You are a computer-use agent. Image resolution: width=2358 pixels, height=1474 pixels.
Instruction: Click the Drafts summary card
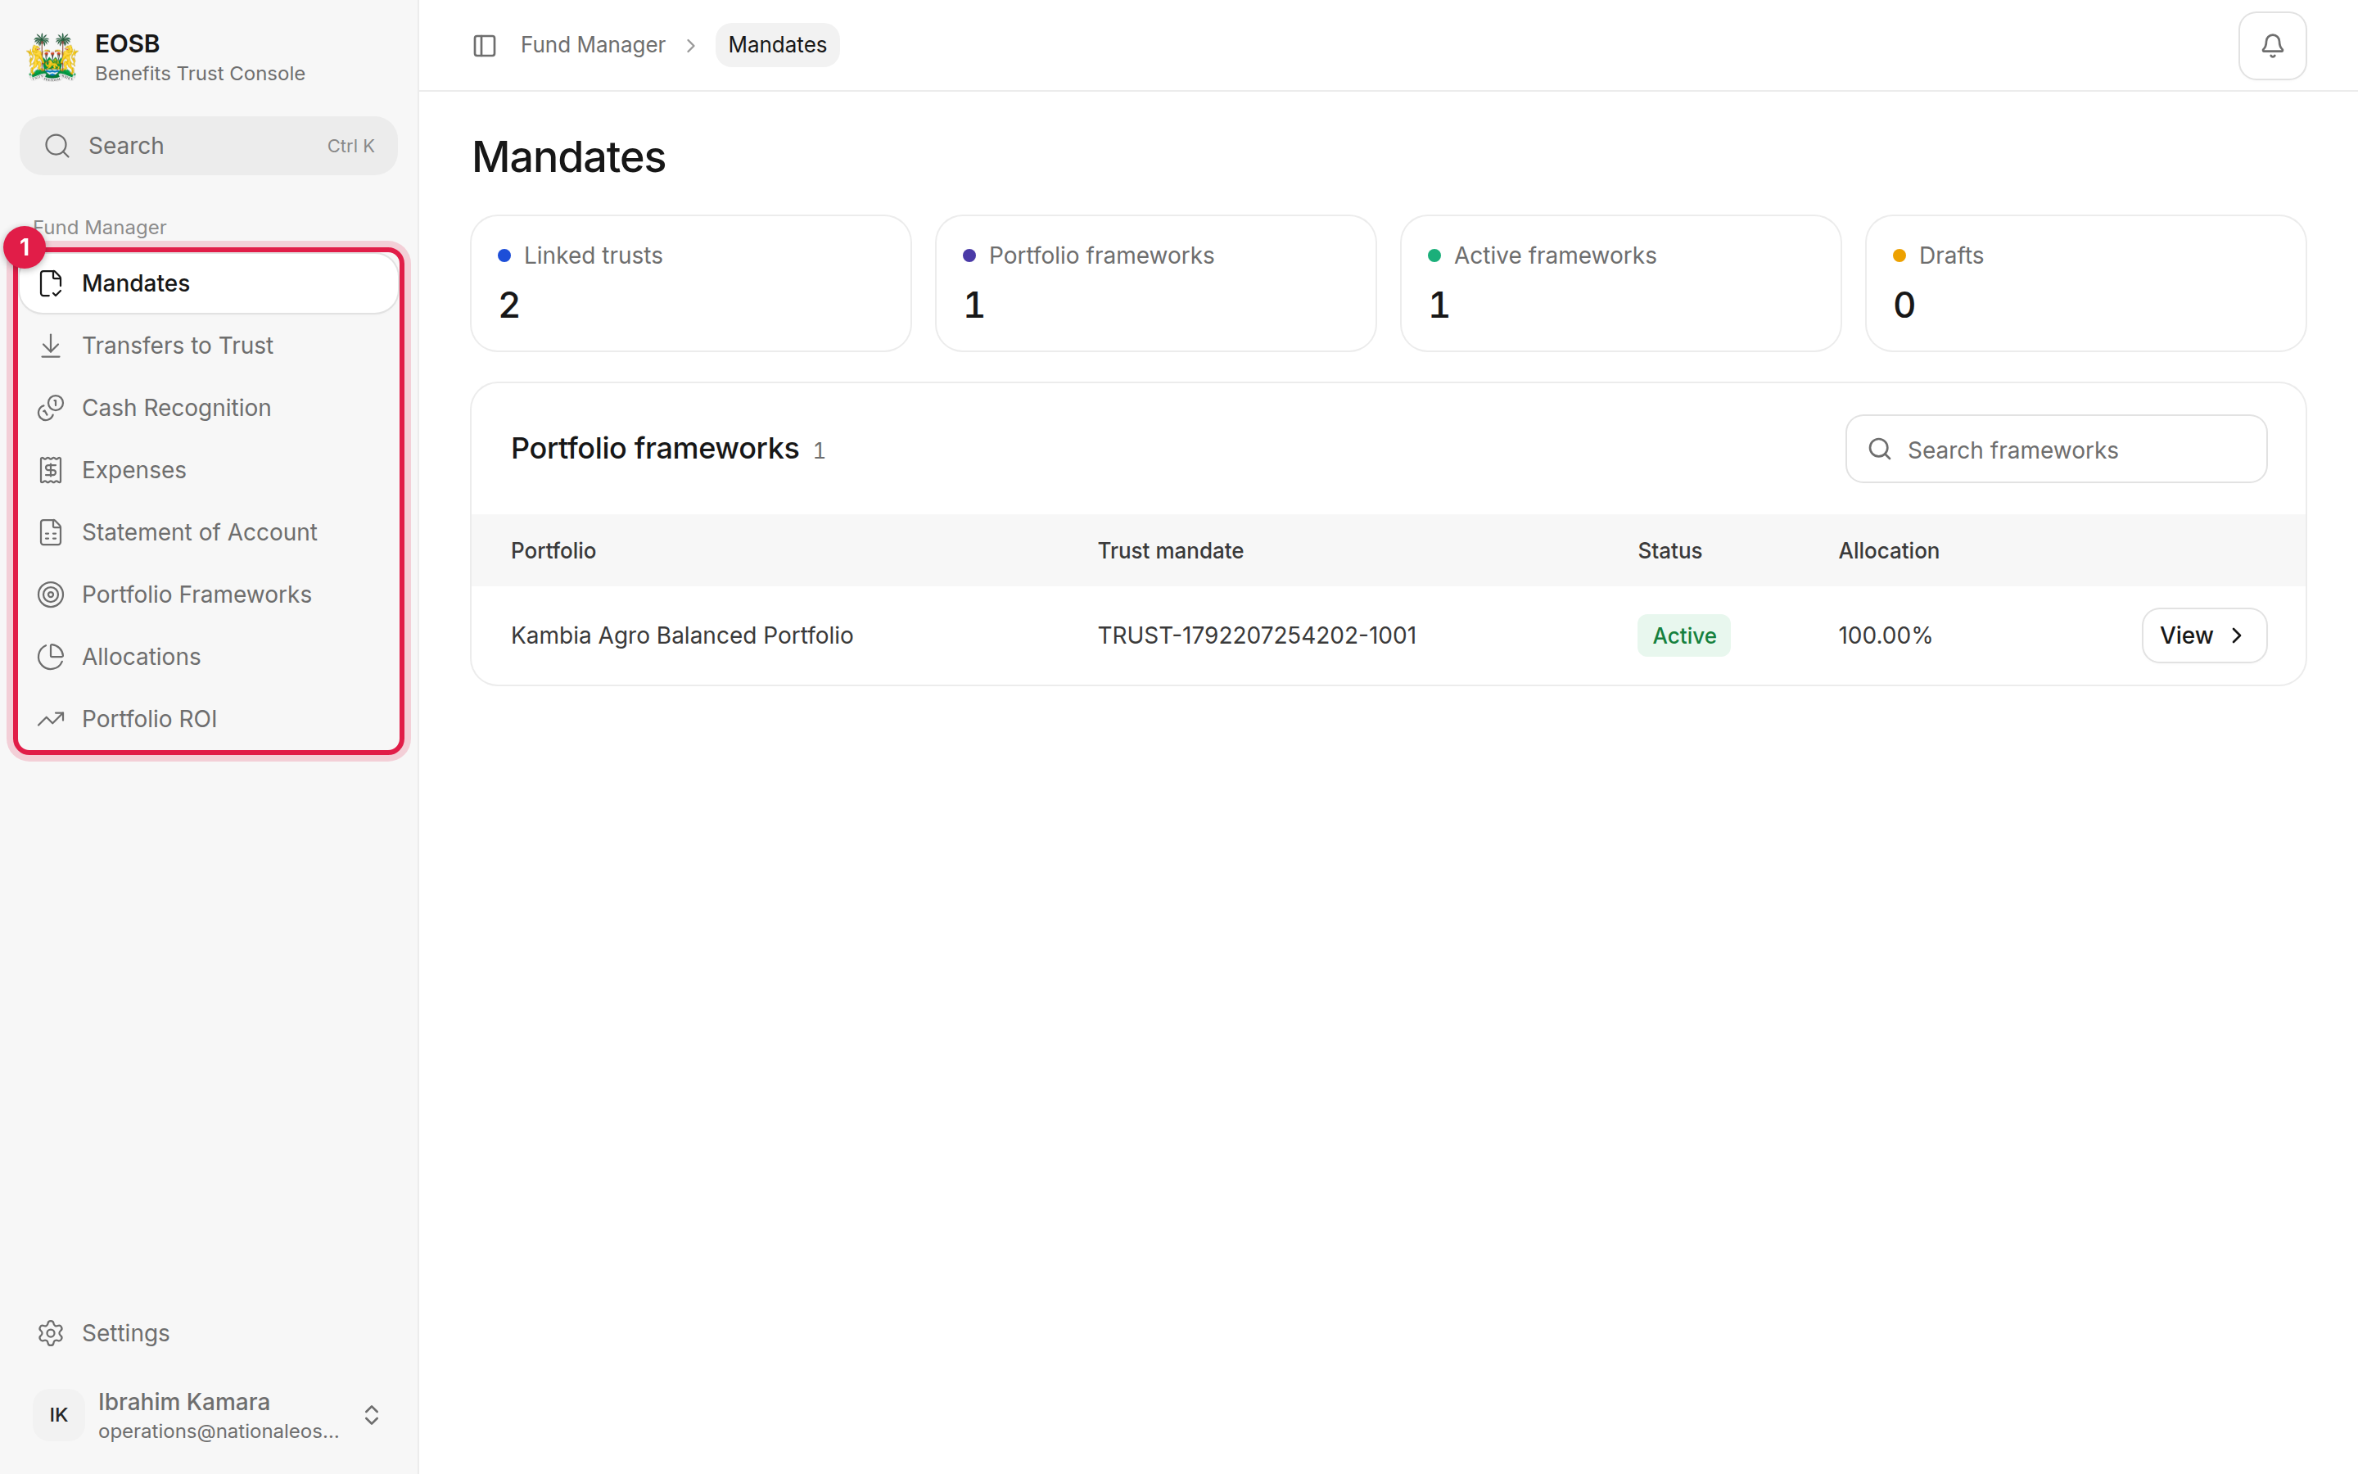point(2085,283)
